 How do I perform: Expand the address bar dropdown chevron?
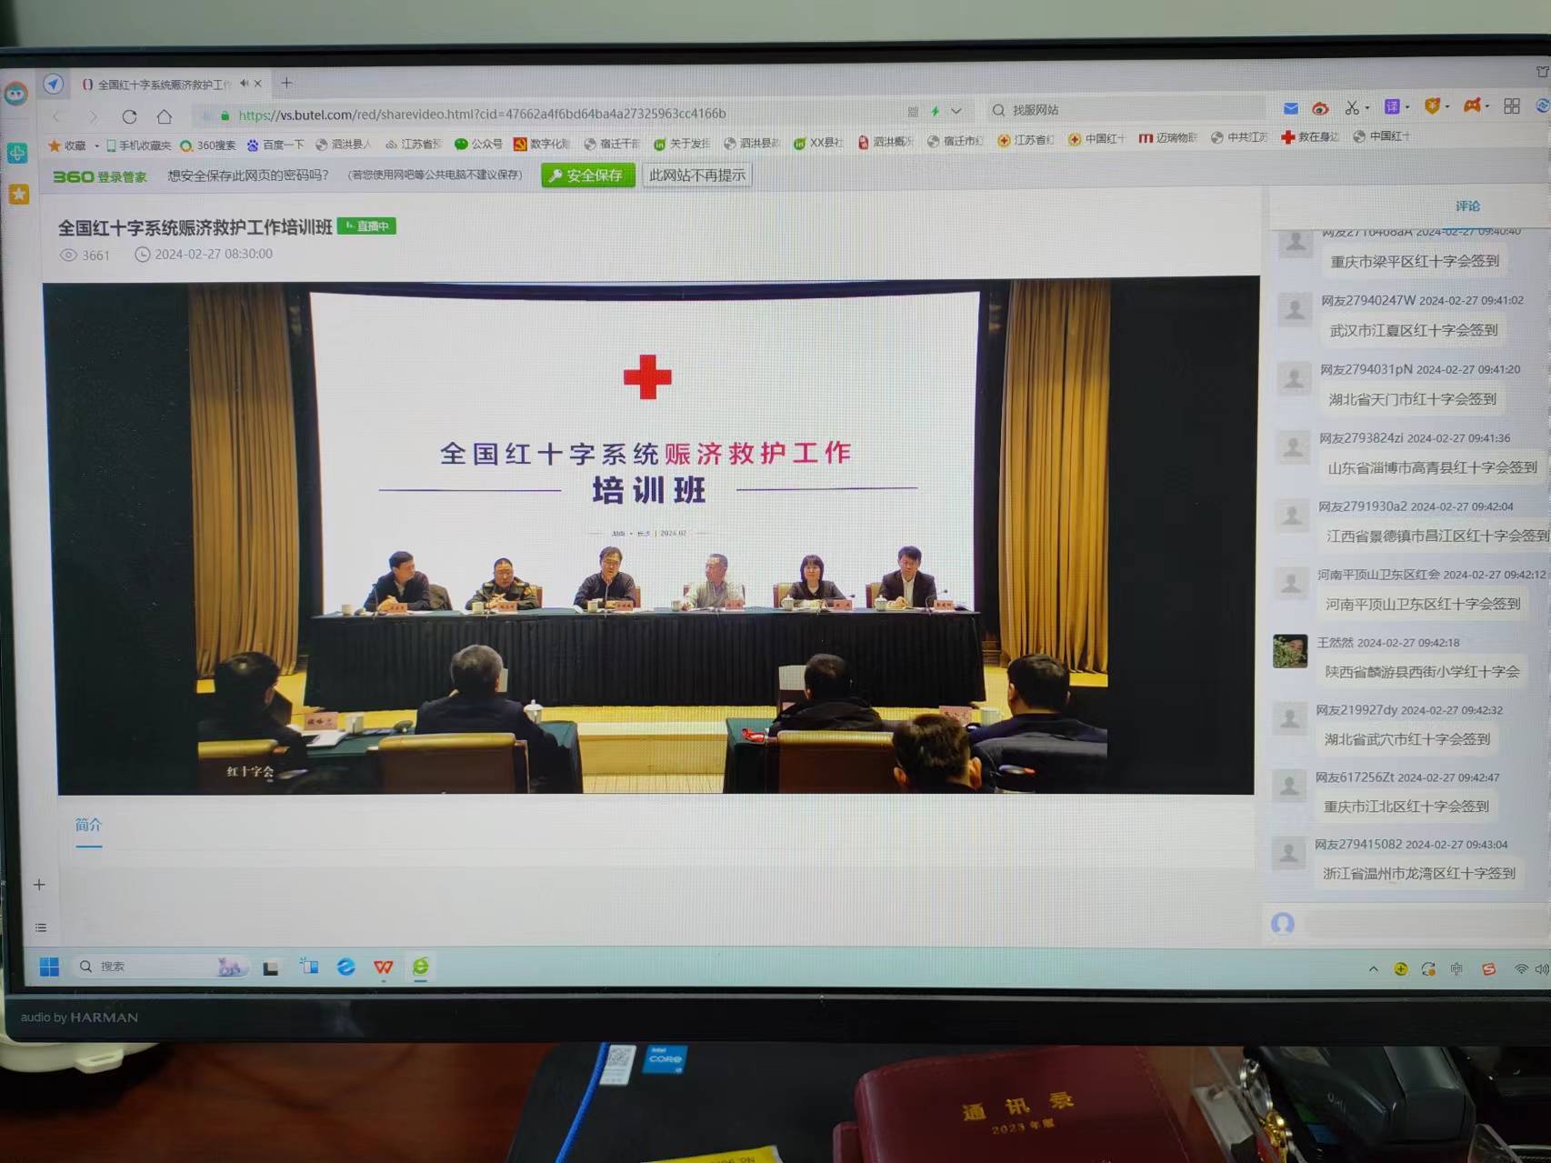click(956, 111)
